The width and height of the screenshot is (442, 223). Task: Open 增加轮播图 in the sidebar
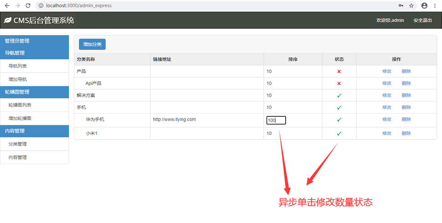[x=34, y=118]
